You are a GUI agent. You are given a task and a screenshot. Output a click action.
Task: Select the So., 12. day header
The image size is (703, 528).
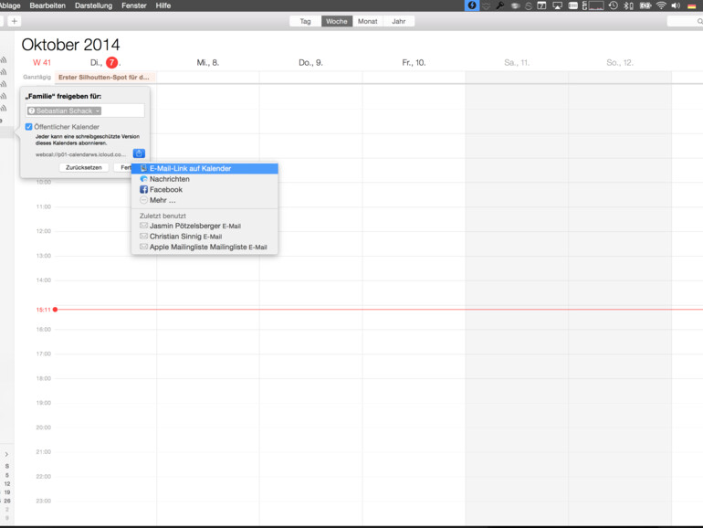pos(620,62)
